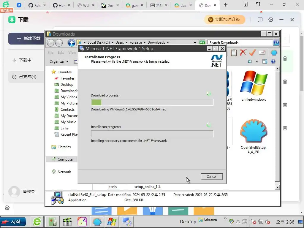Select My Videos in navigation pane
Image resolution: width=304 pixels, height=228 pixels.
66,97
